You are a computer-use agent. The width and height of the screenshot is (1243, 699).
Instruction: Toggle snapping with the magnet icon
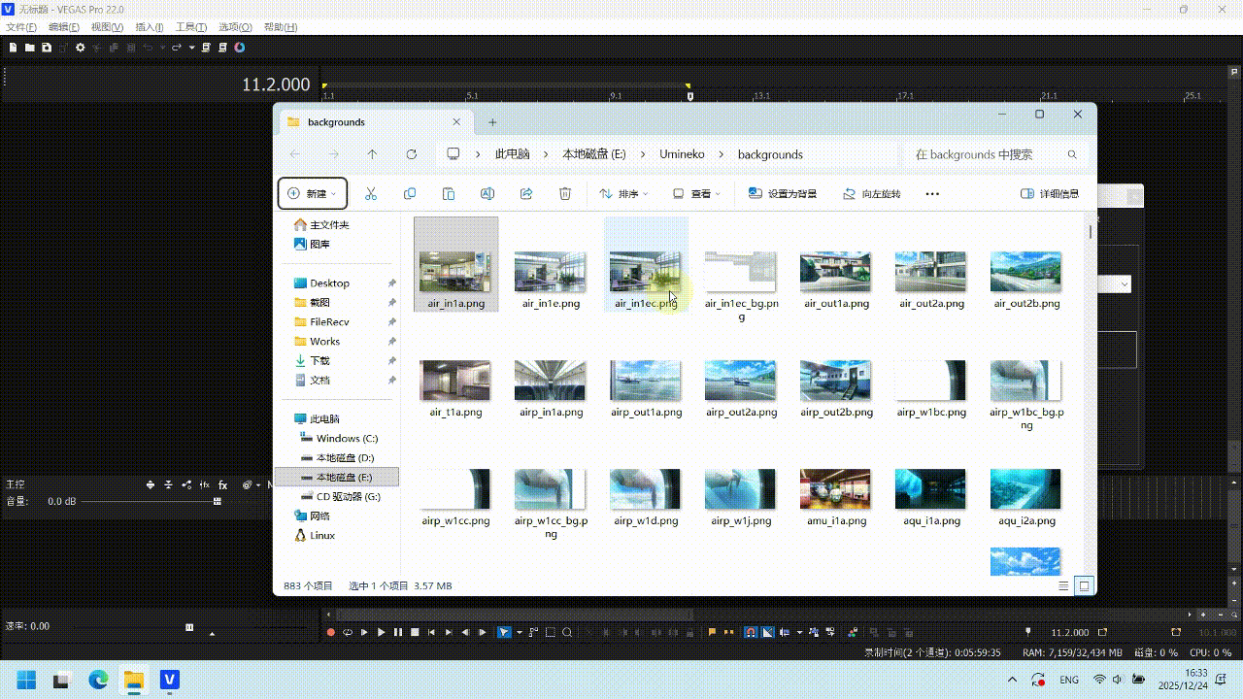point(749,630)
